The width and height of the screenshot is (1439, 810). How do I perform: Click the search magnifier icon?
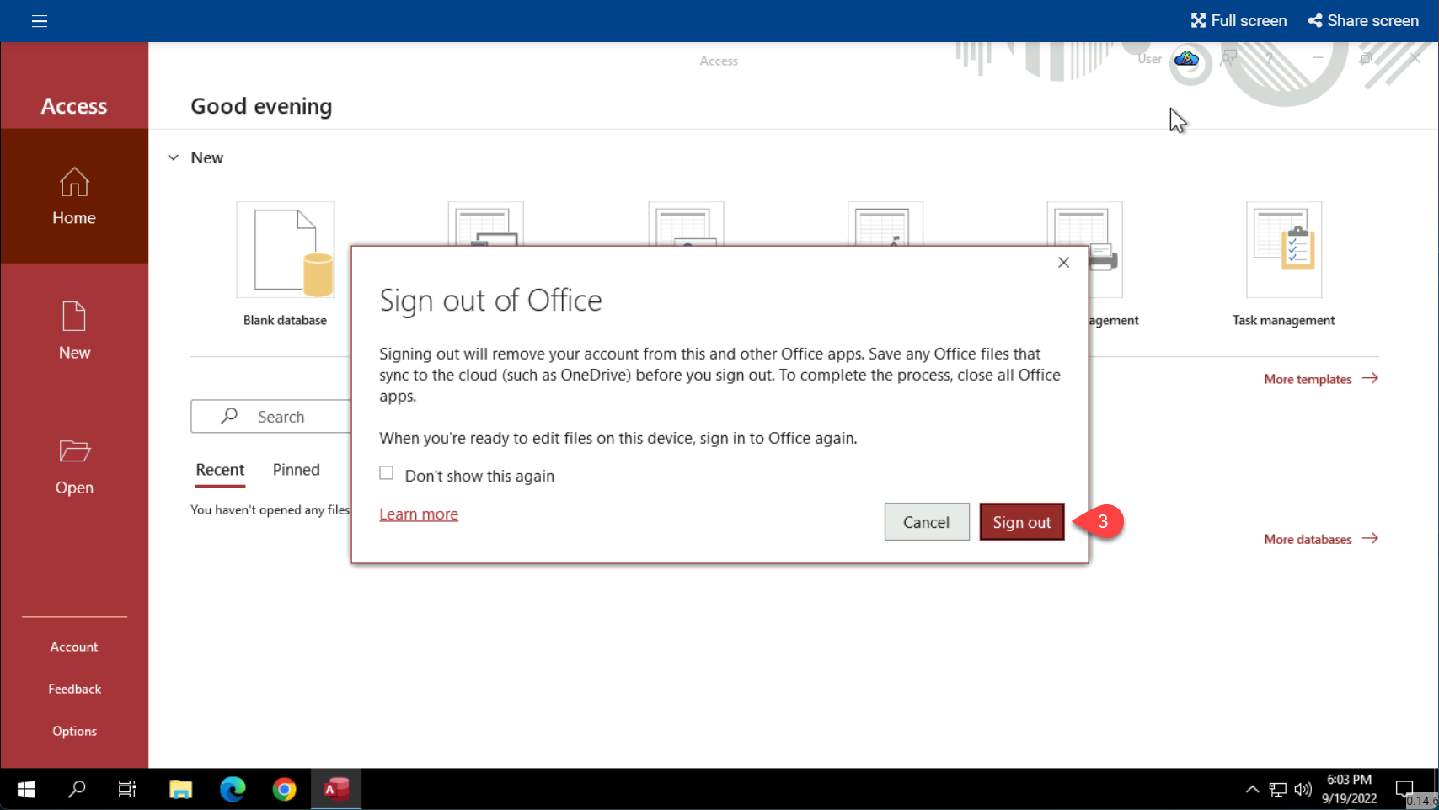click(x=229, y=416)
